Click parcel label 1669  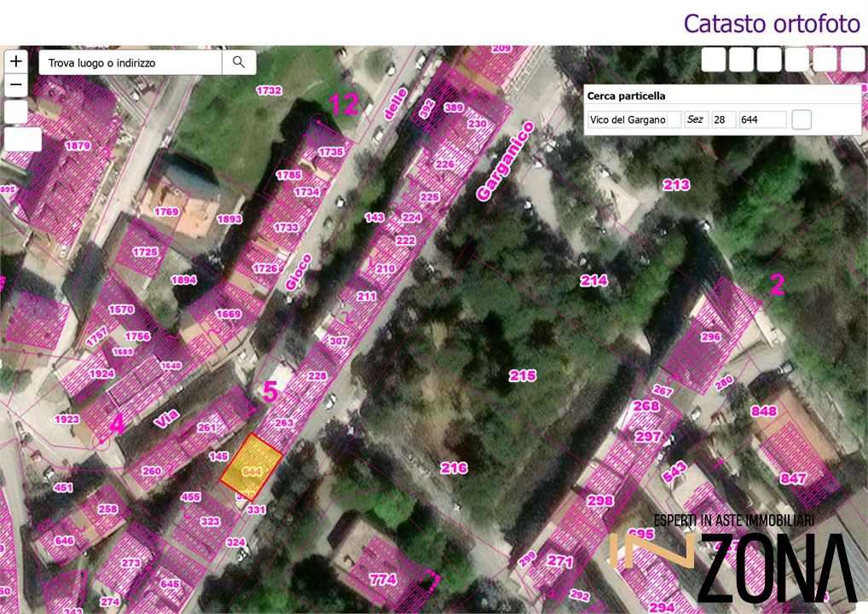(x=228, y=315)
